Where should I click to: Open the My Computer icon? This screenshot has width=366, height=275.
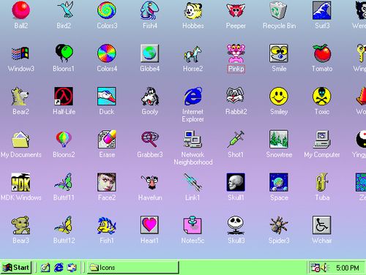322,139
